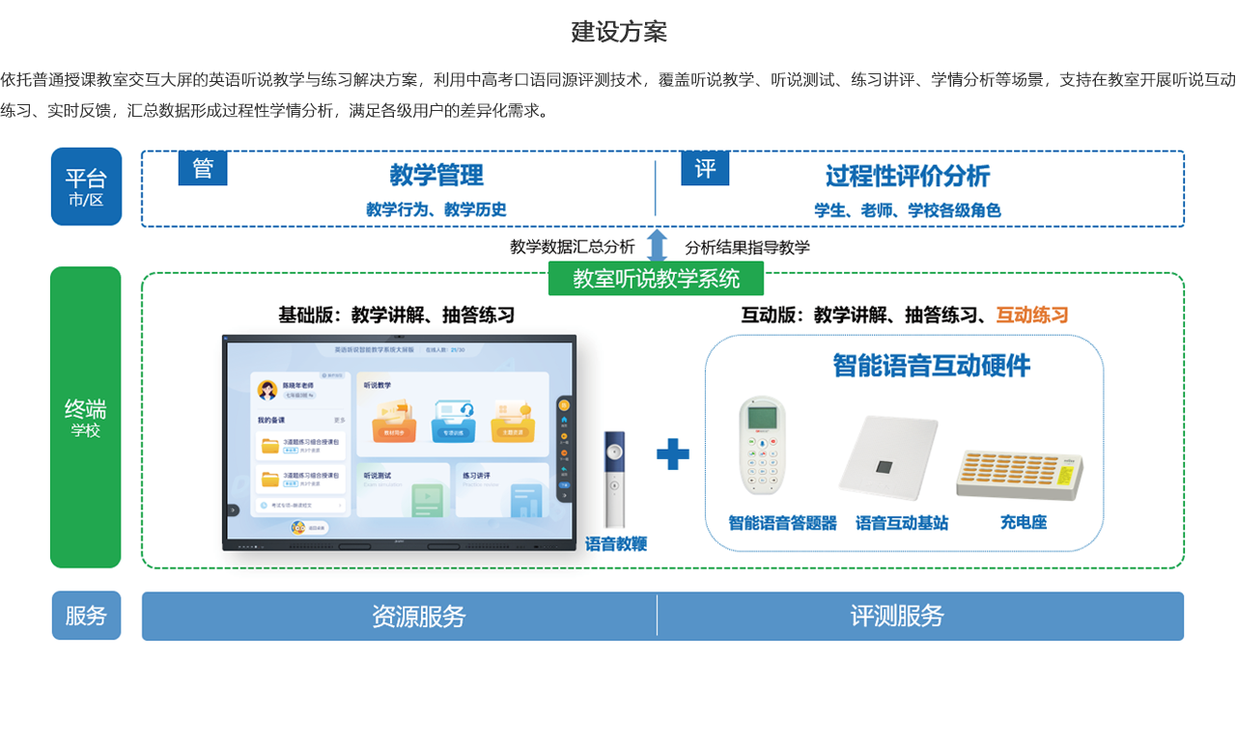Click the blue double-headed arrow icon

coord(657,246)
